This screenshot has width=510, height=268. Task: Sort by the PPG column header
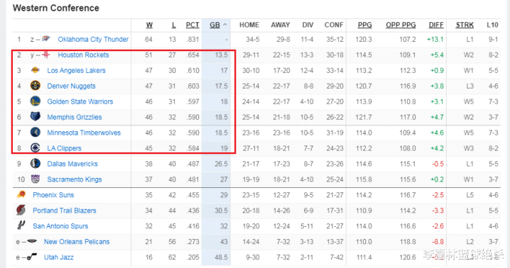pos(364,25)
